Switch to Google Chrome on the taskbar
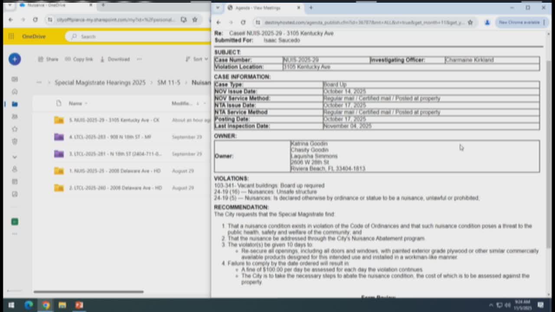The height and width of the screenshot is (312, 555). (46, 305)
